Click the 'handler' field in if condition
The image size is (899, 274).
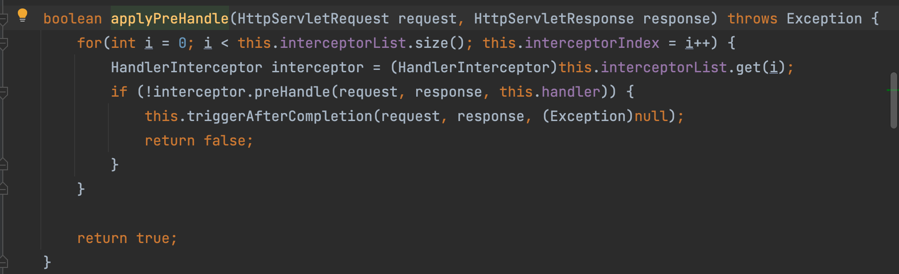tap(571, 92)
